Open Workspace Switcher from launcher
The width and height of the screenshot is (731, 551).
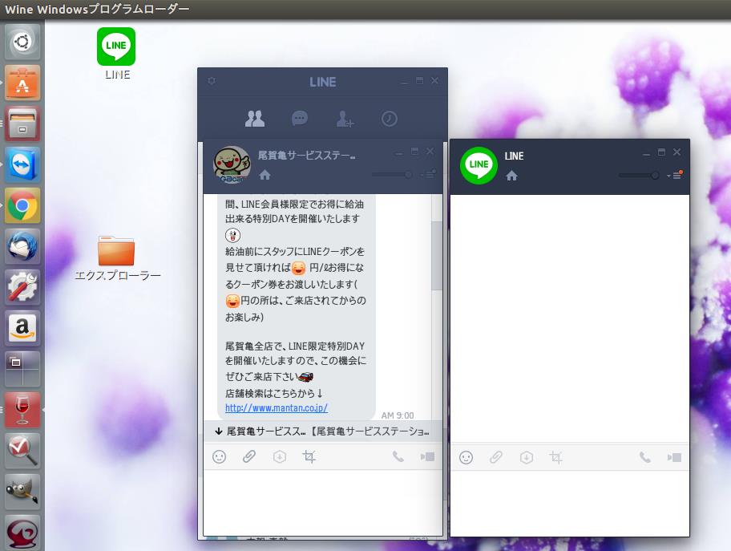(22, 369)
